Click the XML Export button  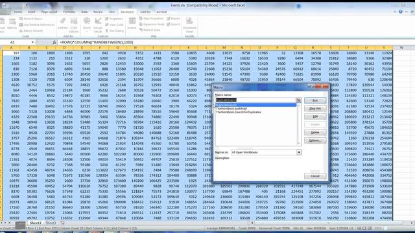click(173, 25)
